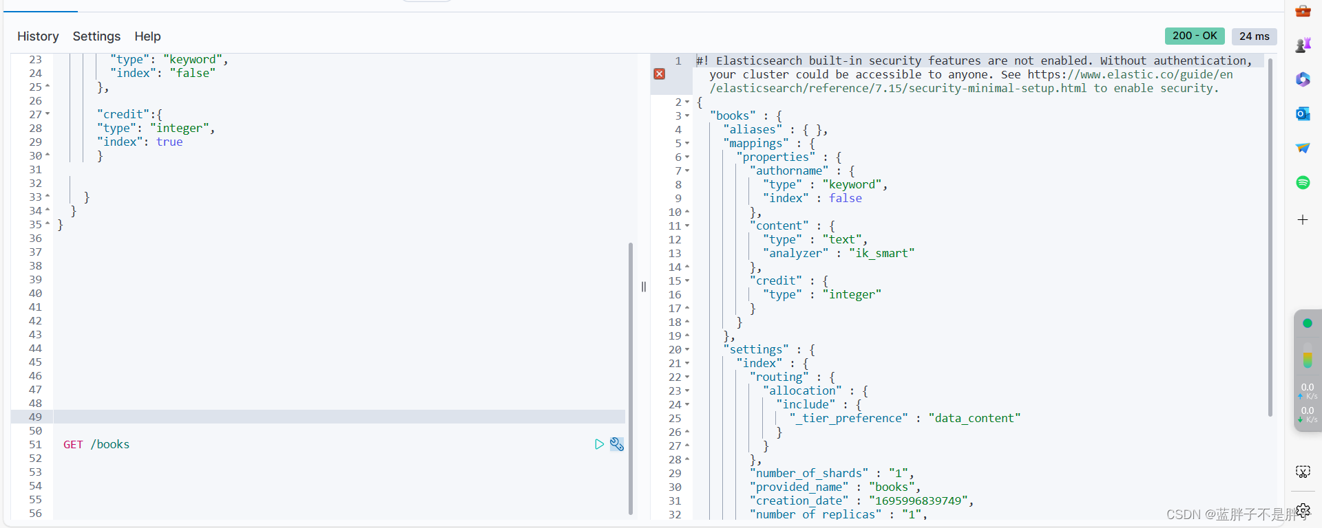This screenshot has width=1322, height=528.
Task: Click the security warning text on response line 1
Action: pyautogui.click(x=974, y=74)
